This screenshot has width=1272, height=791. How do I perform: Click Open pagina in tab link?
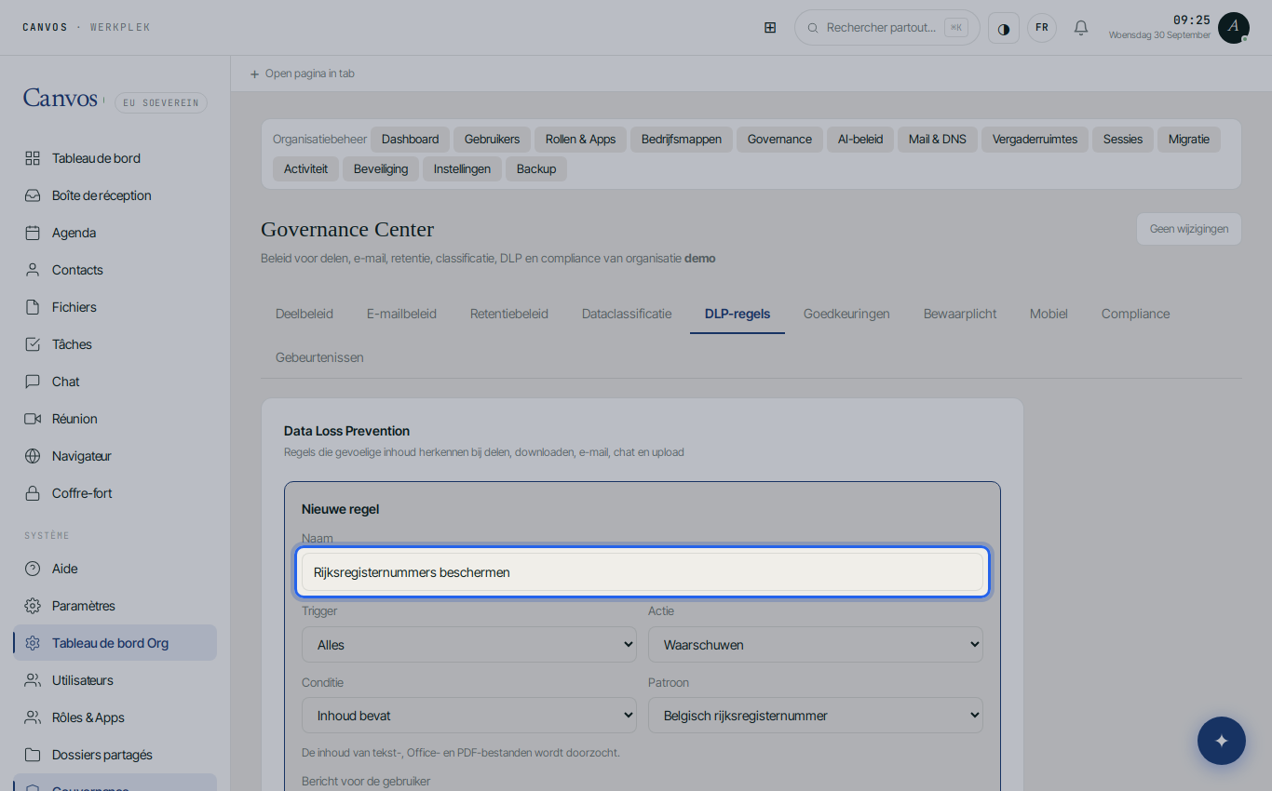302,74
